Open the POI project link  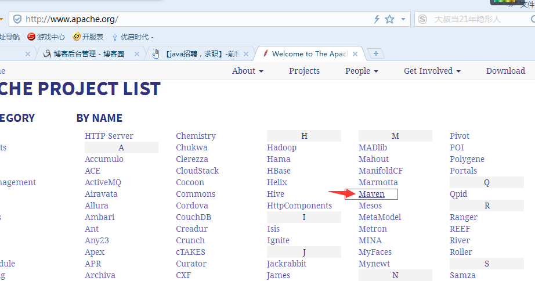pos(457,147)
